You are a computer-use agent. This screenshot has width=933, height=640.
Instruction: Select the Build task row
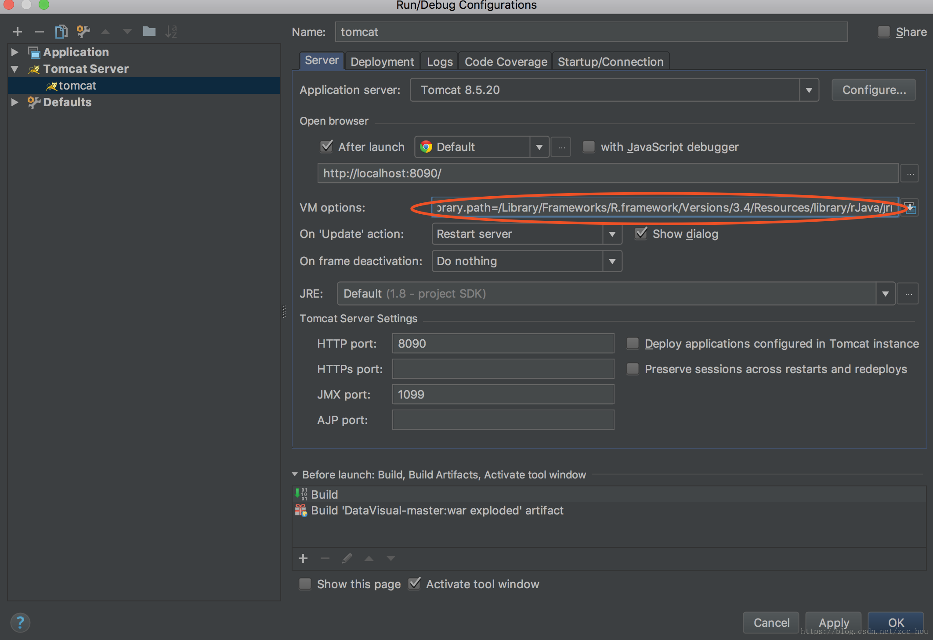point(609,494)
